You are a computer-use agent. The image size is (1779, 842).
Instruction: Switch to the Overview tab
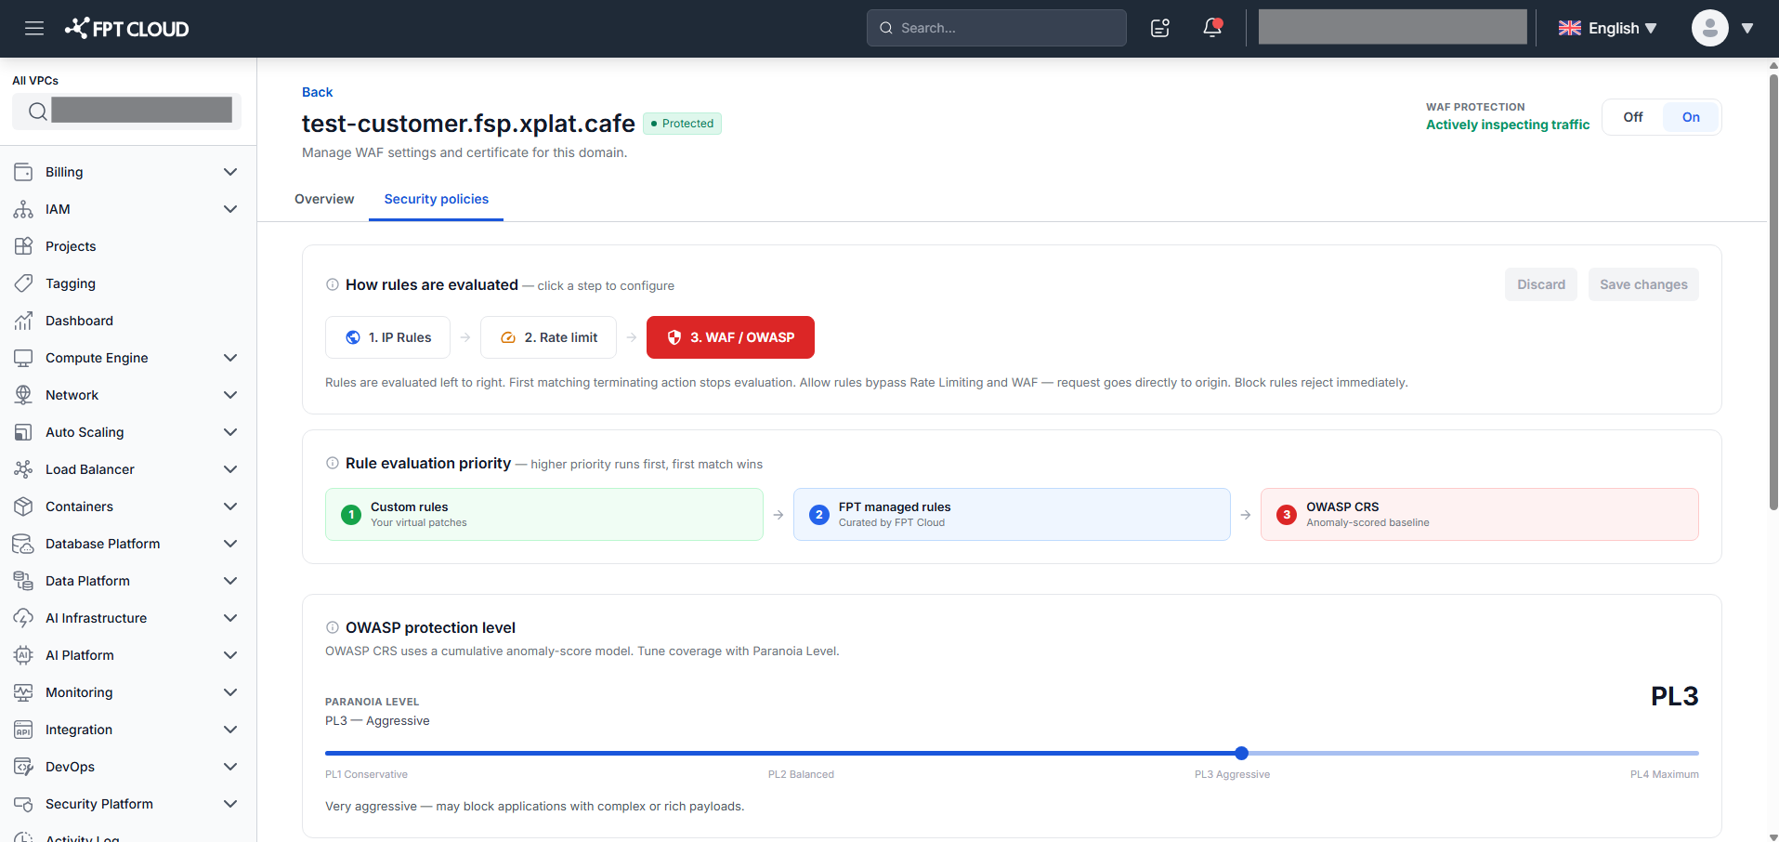[324, 199]
